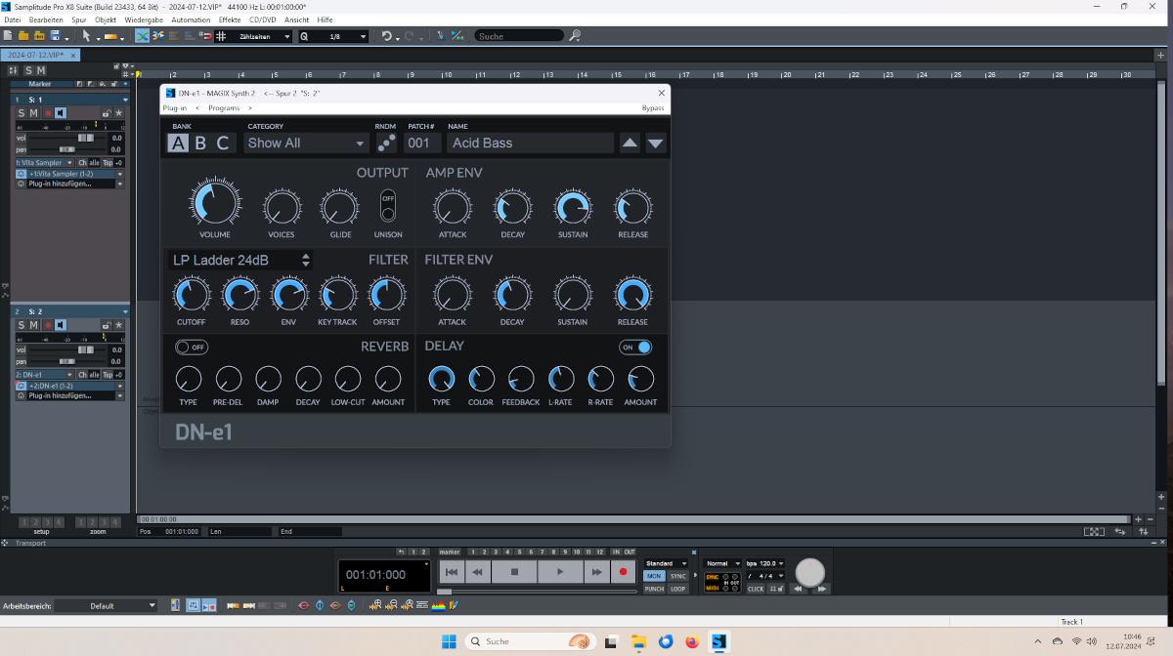Viewport: 1173px width, 656px height.
Task: Click the CUTOFF knob in FILTER section
Action: 191,295
